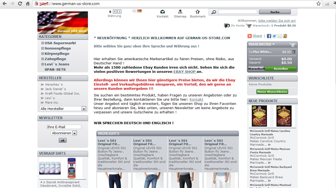Share the page on Facebook
Image resolution: width=336 pixels, height=188 pixels.
pos(269,36)
